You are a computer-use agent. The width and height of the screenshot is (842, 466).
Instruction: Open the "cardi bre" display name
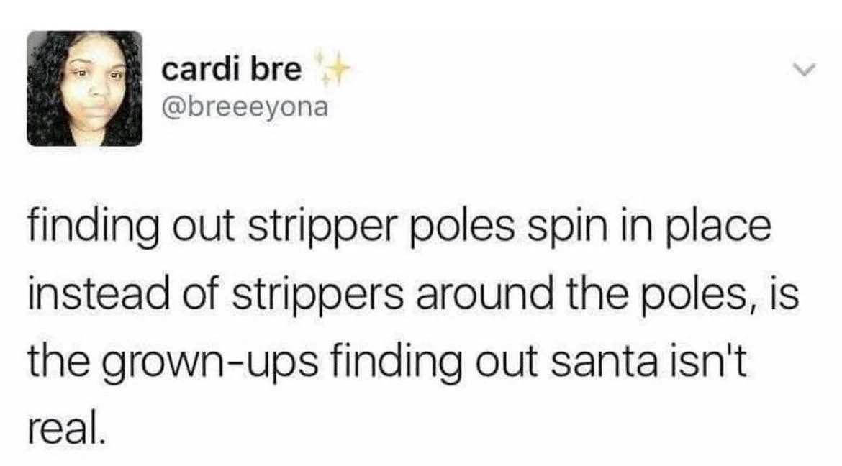(x=232, y=70)
